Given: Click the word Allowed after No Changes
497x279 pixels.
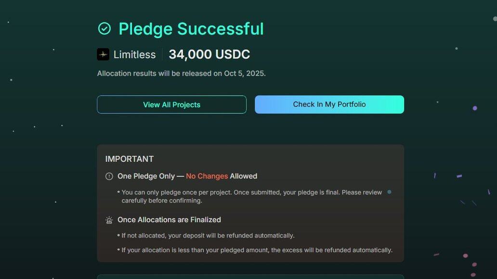Looking at the screenshot, I should [243, 176].
